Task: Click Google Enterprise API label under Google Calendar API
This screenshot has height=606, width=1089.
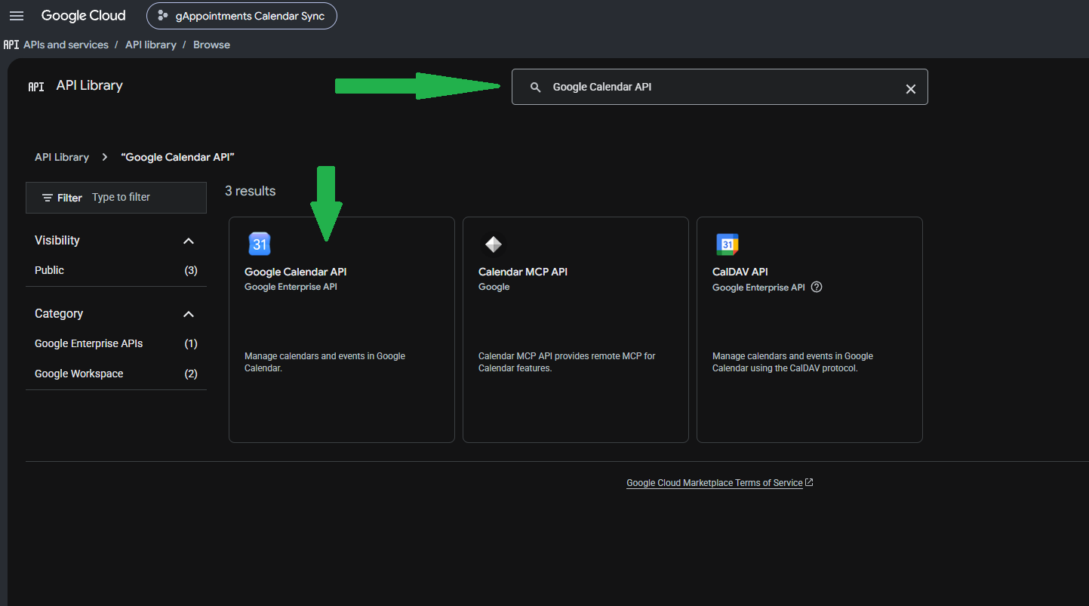Action: click(x=291, y=287)
